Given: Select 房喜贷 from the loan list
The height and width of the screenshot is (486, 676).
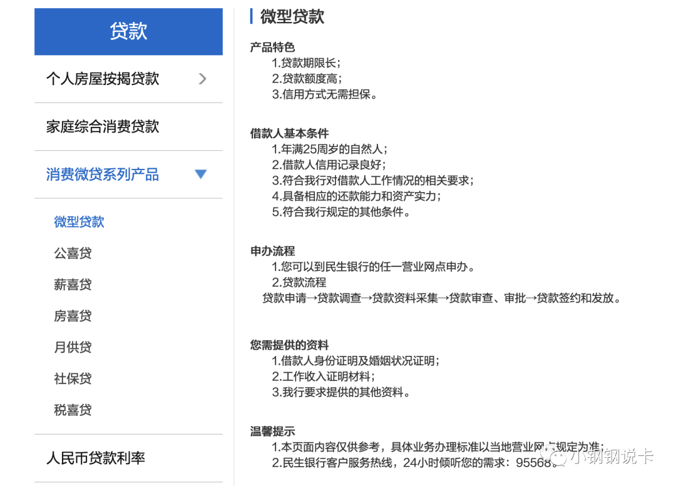Looking at the screenshot, I should point(73,315).
